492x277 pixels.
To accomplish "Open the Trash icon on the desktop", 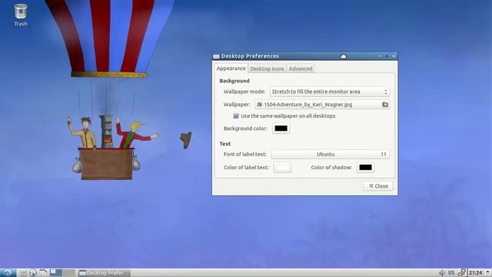I will tap(21, 15).
